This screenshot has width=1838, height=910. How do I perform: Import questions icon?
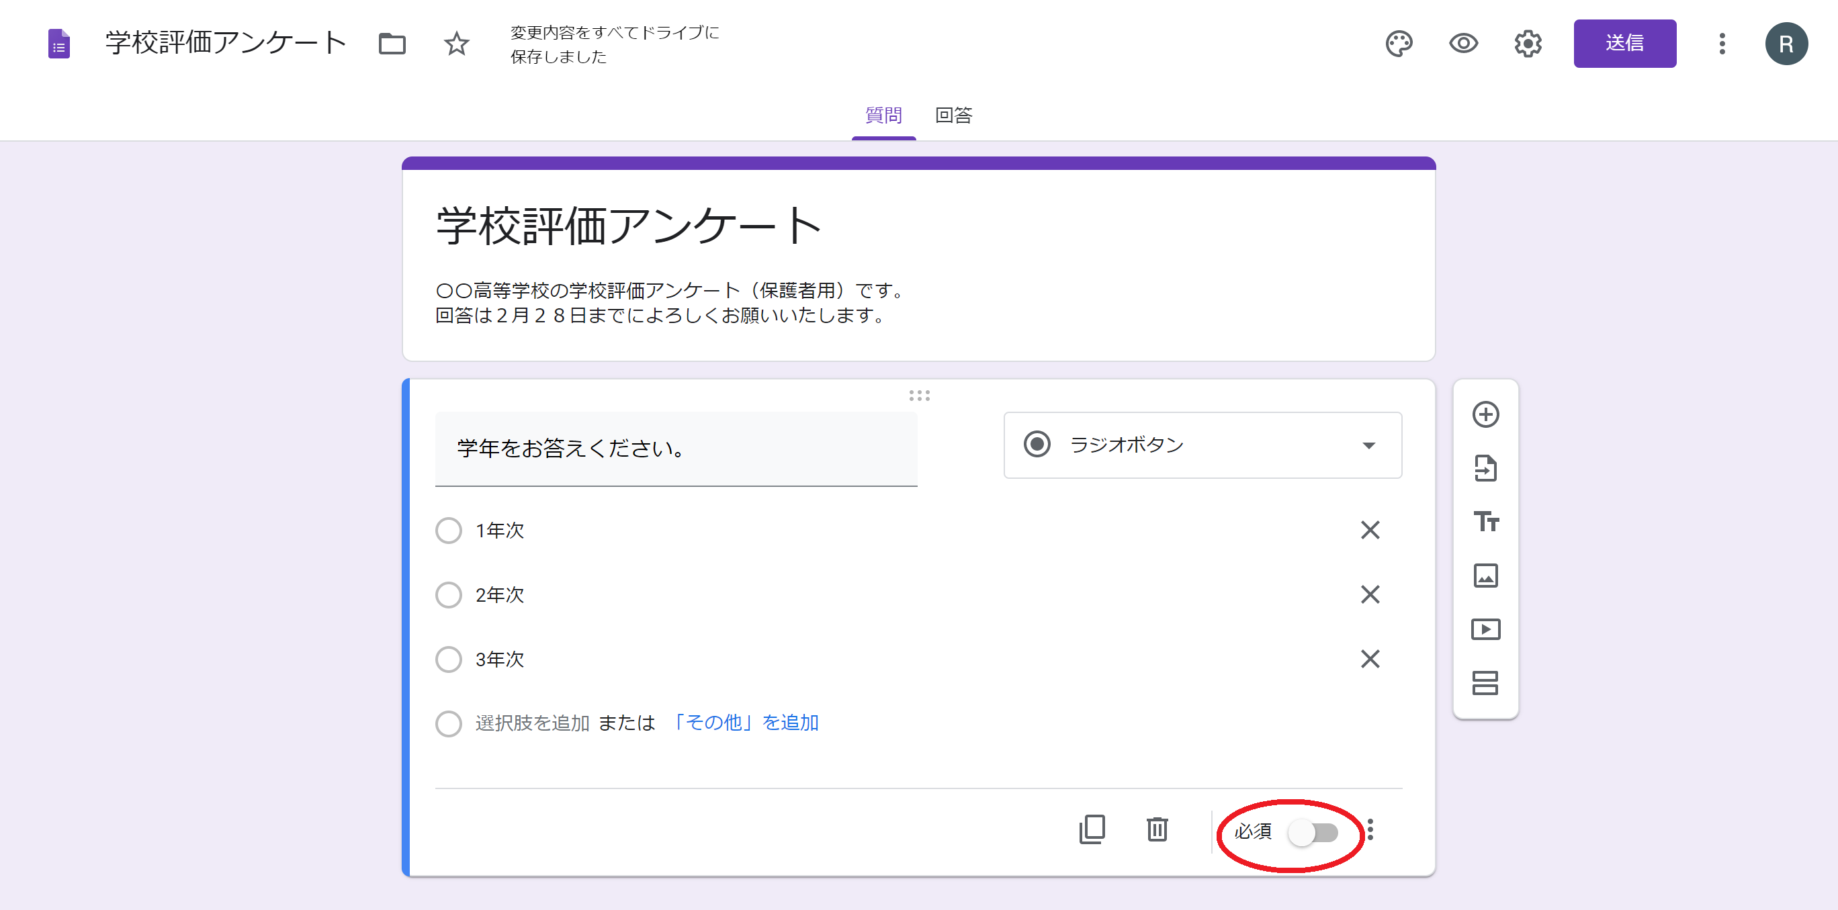click(1485, 469)
